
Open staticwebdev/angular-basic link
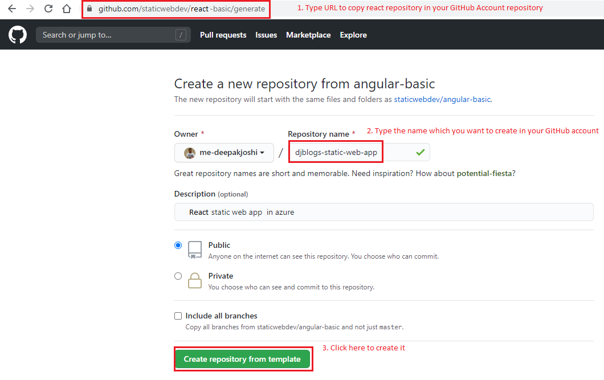coord(442,99)
